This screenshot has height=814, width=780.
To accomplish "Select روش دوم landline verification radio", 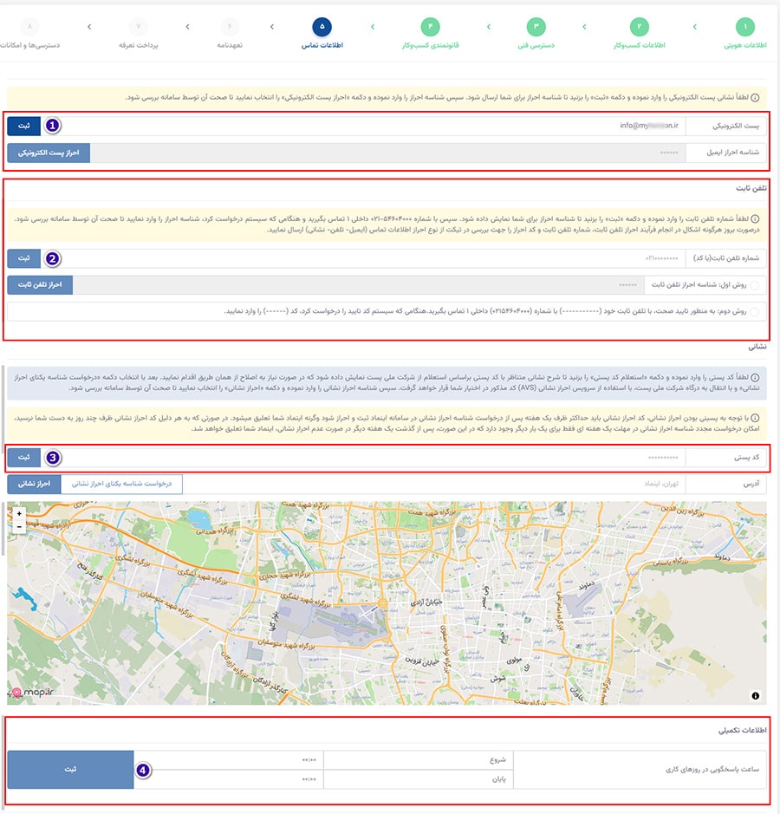I will (x=755, y=311).
